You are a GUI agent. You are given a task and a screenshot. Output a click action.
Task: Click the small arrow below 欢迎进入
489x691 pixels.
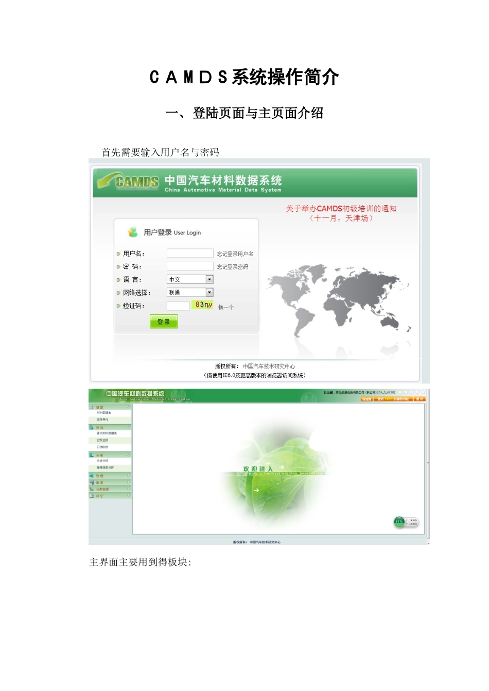256,490
